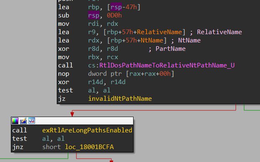Click the highlighted rsp register in sub instruction
This screenshot has width=260, height=162.
[x=93, y=15]
